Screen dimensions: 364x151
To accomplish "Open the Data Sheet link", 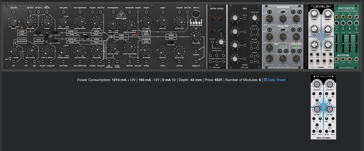I will click(x=275, y=80).
